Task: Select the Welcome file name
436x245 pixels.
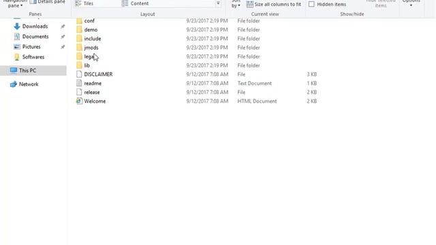Action: coord(95,101)
